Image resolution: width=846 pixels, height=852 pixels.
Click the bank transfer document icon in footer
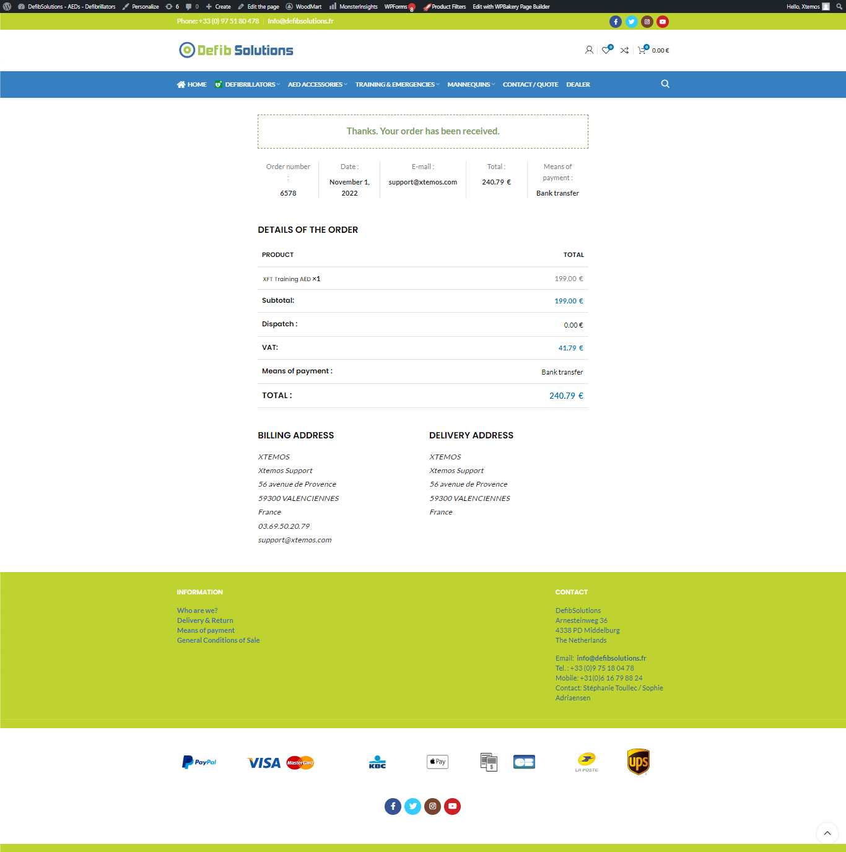coord(489,762)
